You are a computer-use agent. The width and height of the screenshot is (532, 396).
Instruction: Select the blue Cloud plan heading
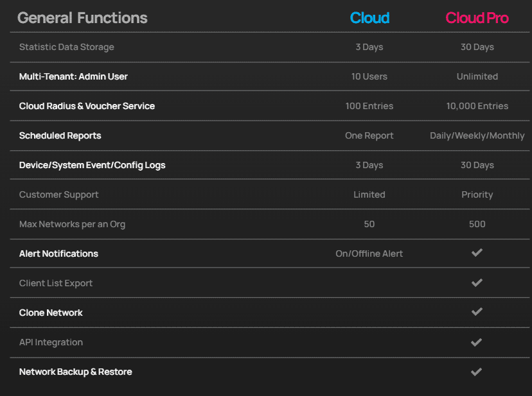369,18
